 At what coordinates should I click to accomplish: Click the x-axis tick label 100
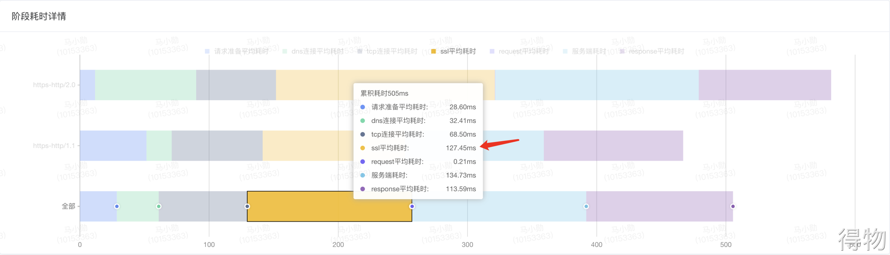pos(209,245)
